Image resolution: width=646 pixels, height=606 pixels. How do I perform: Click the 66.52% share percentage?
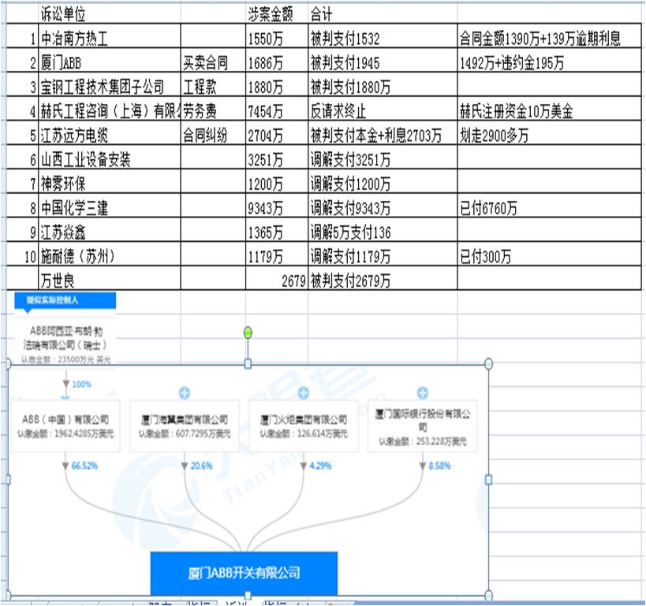(x=84, y=466)
